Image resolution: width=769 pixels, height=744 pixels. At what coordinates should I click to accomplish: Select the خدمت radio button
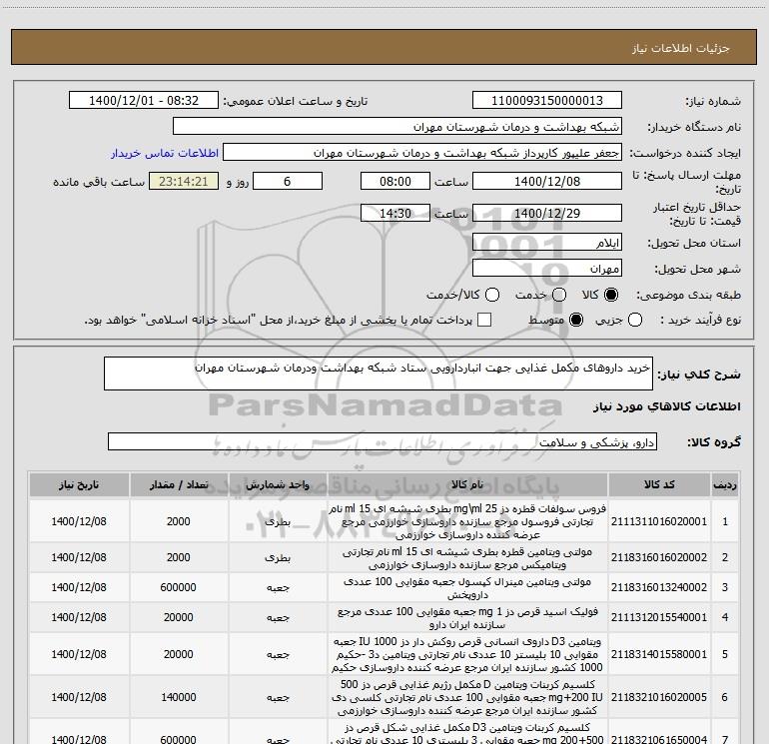[558, 295]
